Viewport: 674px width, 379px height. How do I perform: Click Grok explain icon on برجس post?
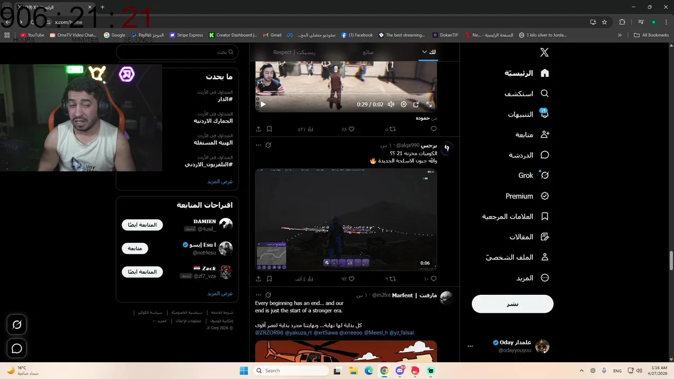click(268, 145)
